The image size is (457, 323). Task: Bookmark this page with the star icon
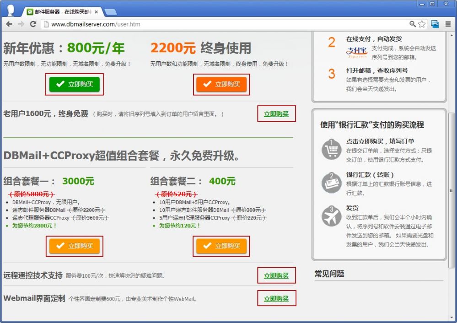tap(422, 24)
